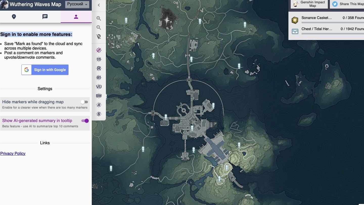Switch to the RI map region
The image size is (364, 205).
click(99, 77)
